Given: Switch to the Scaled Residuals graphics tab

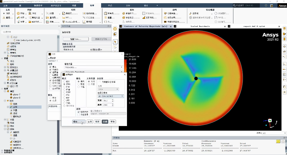Looking at the screenshot, I should [x=200, y=26].
